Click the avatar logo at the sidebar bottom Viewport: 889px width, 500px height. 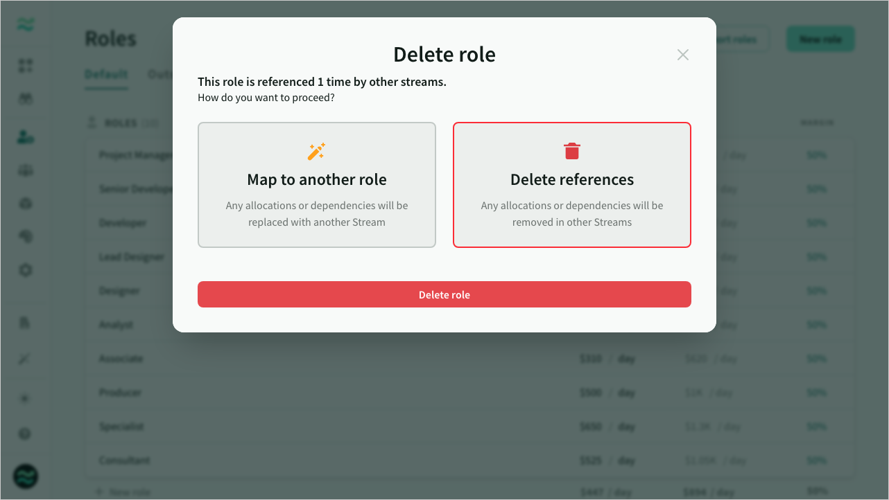point(26,476)
